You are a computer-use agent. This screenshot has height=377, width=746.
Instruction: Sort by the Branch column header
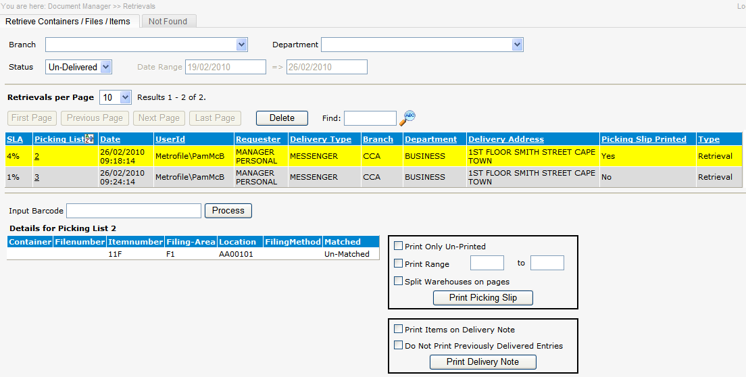pos(378,139)
